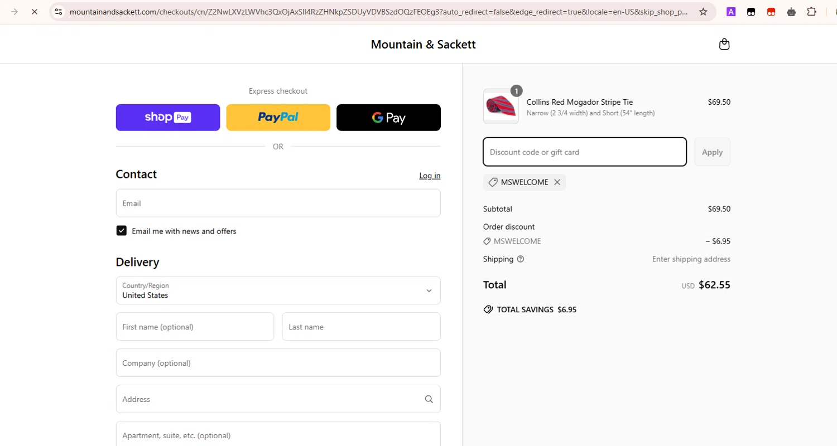Pay with Google Pay button

pyautogui.click(x=388, y=118)
